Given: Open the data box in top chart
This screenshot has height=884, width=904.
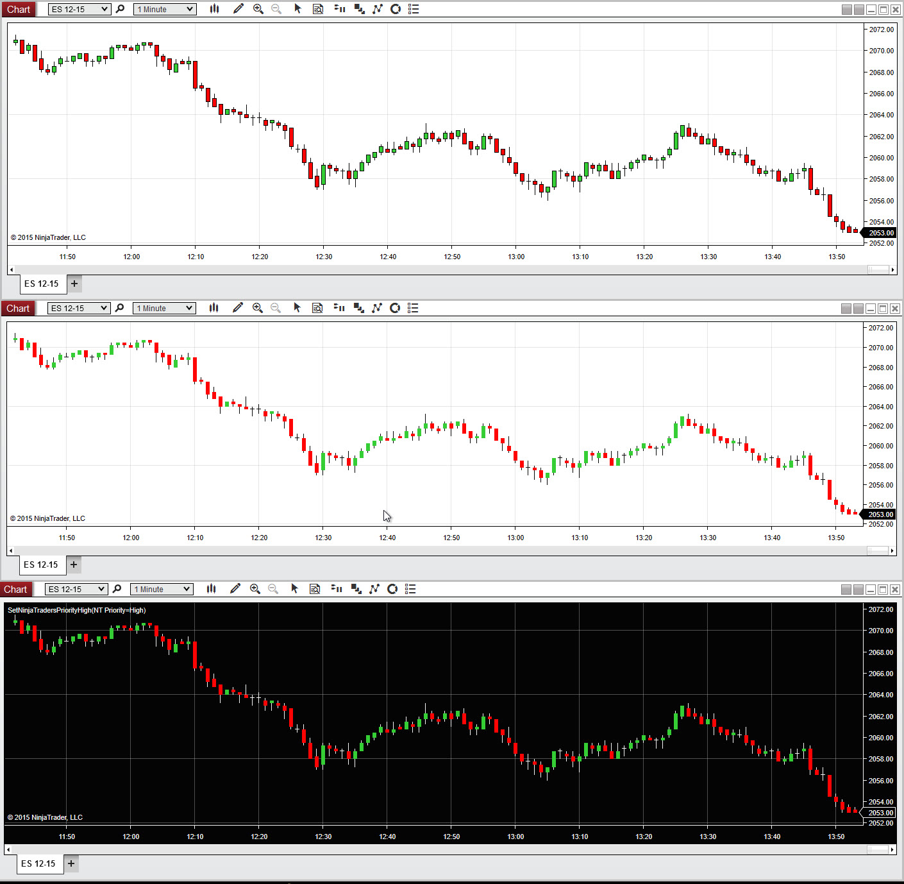Looking at the screenshot, I should 318,9.
